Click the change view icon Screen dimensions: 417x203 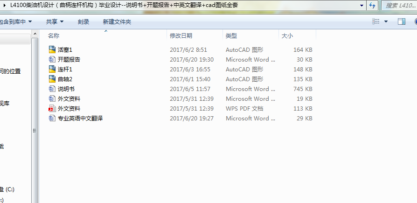(376, 21)
